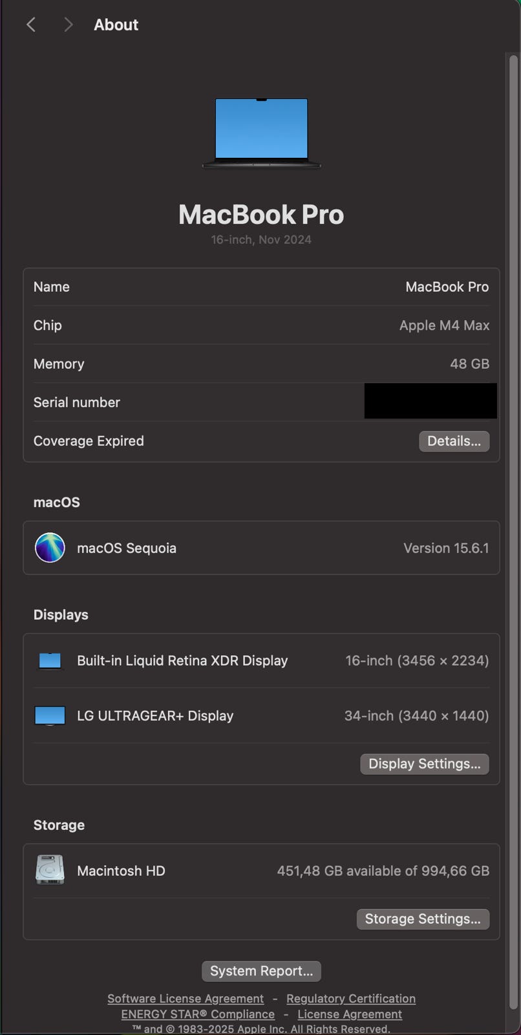The height and width of the screenshot is (1035, 521).
Task: Click the forward navigation chevron
Action: pos(69,25)
